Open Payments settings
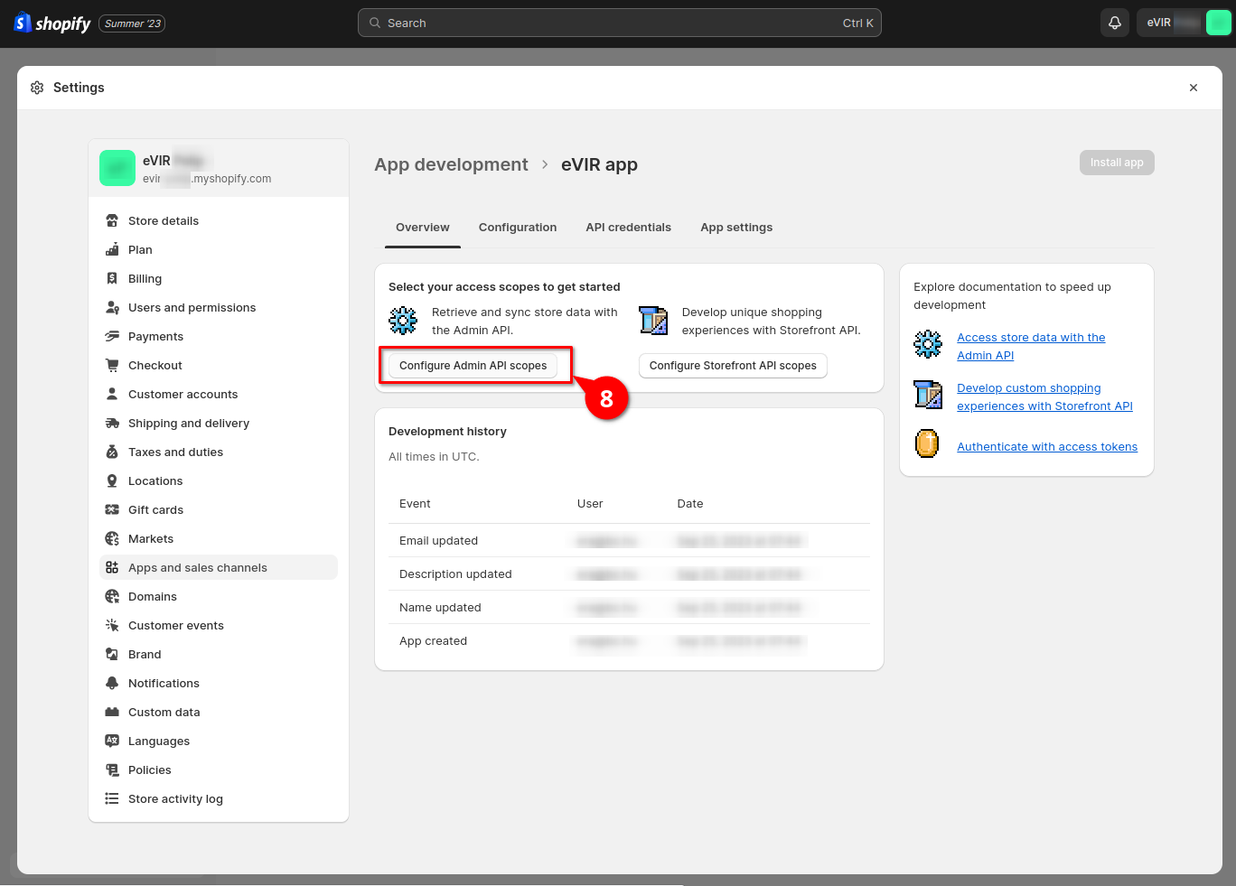 219,336
